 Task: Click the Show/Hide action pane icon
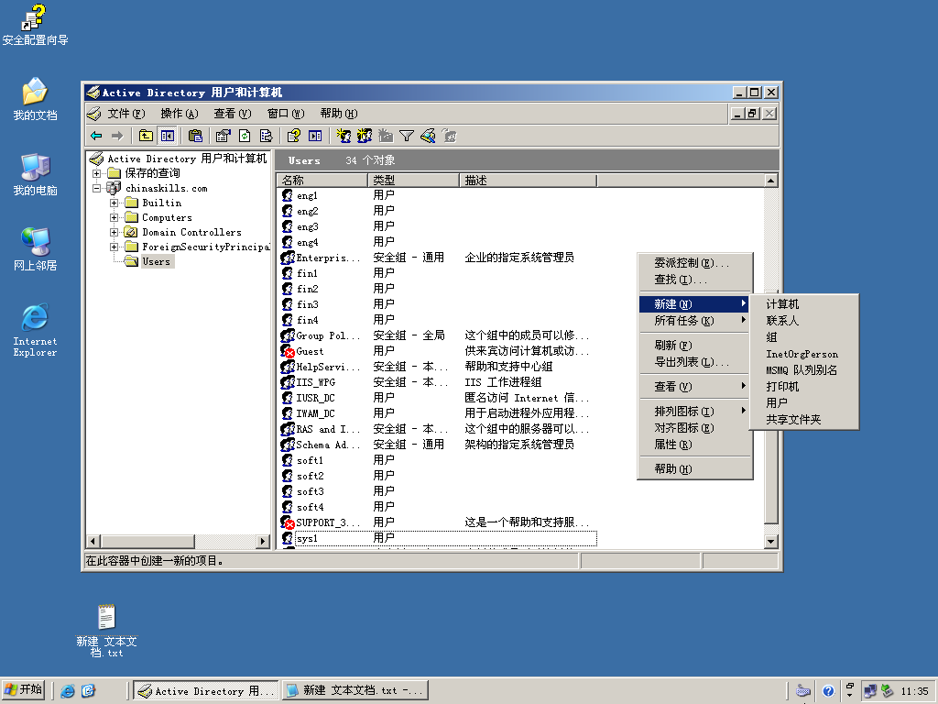[315, 136]
